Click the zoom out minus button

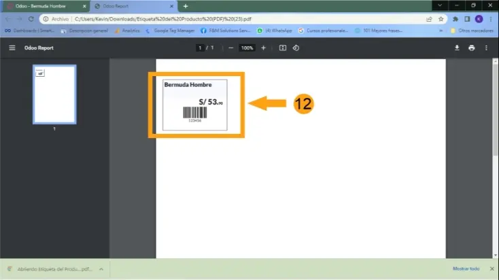(x=231, y=48)
